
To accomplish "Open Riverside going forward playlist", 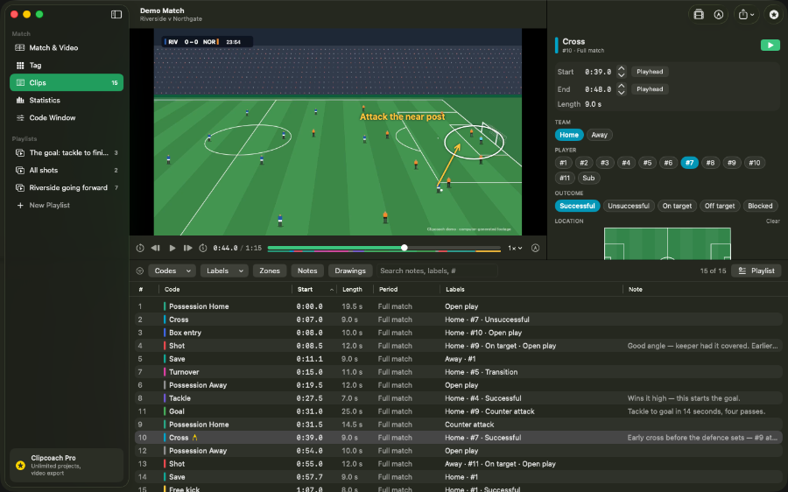I will (x=67, y=188).
